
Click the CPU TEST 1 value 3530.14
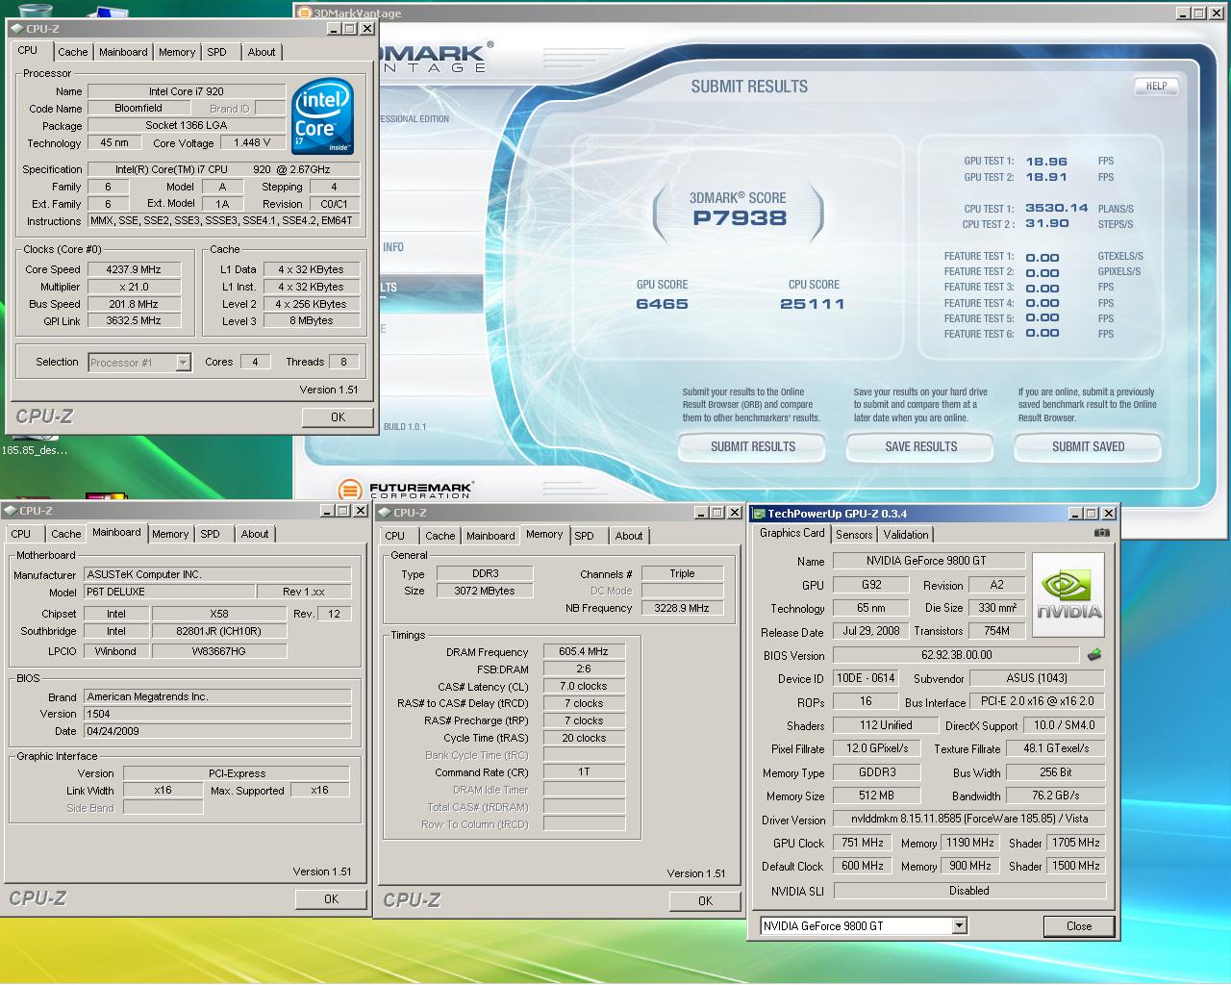coord(1056,208)
